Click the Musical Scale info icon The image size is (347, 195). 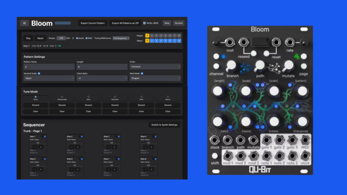[x=39, y=74]
